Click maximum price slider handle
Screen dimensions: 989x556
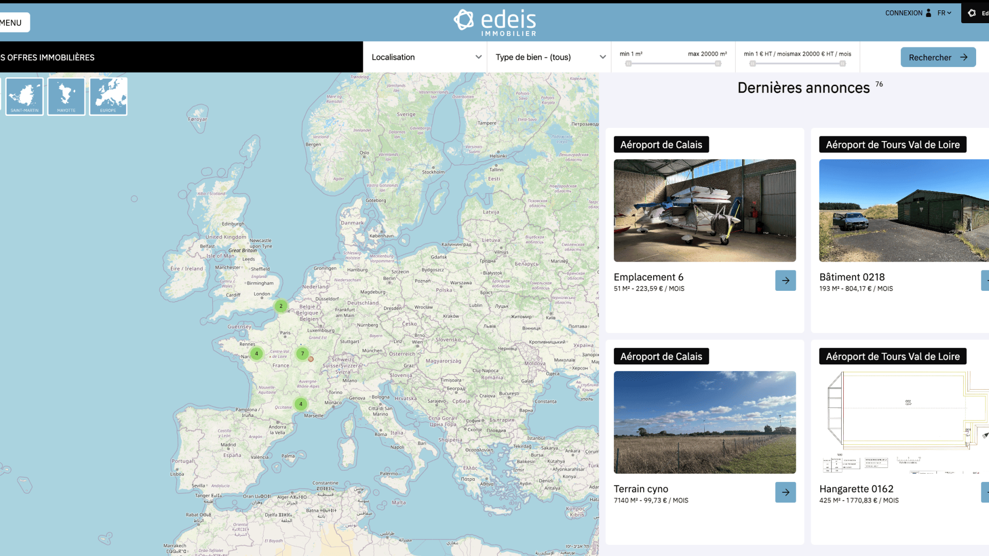pyautogui.click(x=843, y=63)
